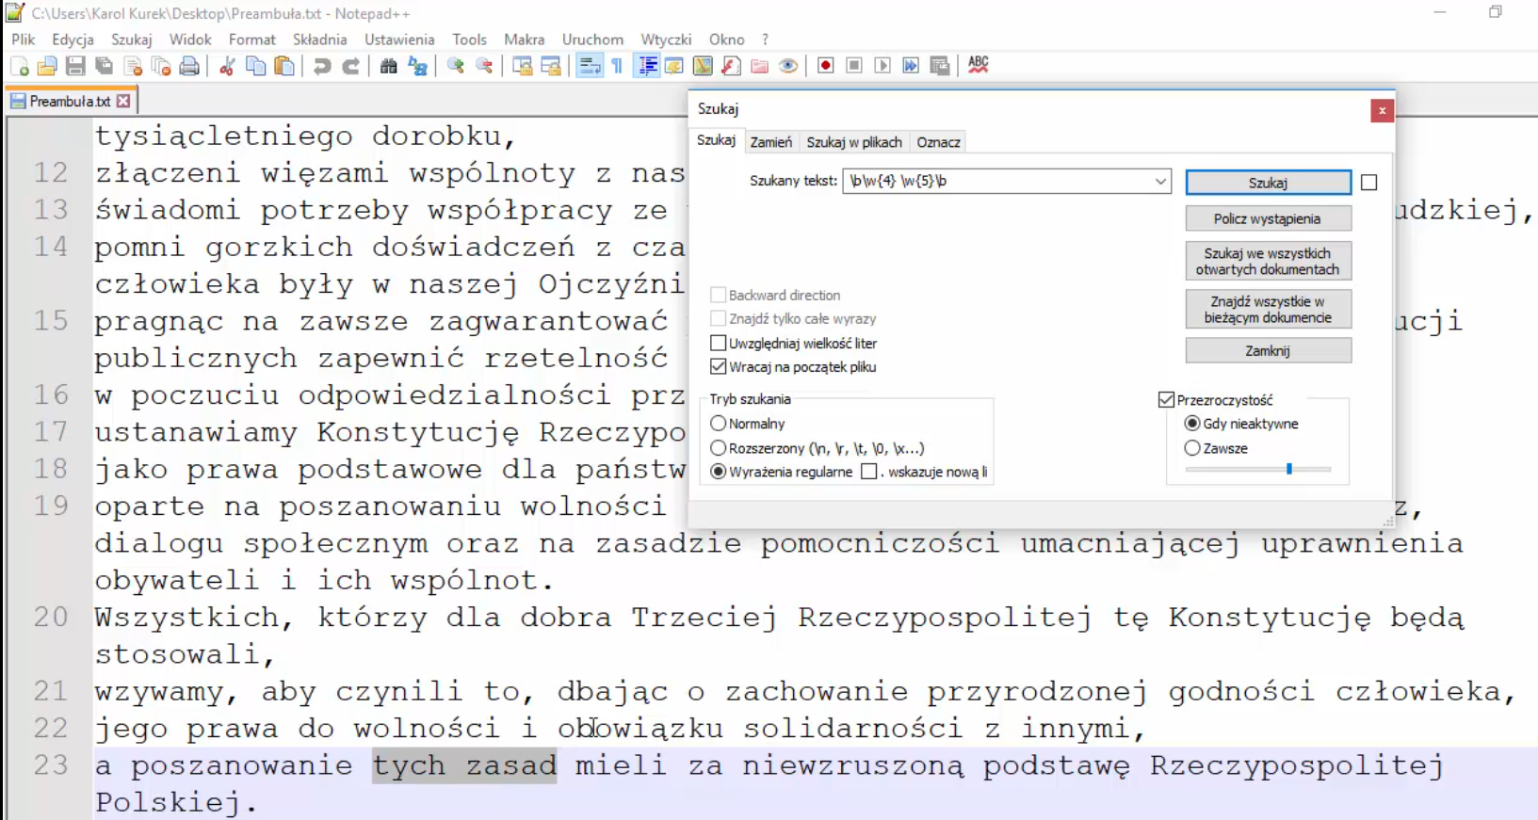Select the 'Normalny' search mode
The width and height of the screenshot is (1538, 820).
pyautogui.click(x=719, y=424)
